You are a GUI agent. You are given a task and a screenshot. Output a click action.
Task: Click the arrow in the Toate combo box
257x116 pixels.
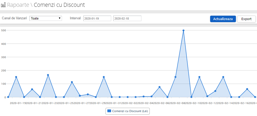click(60, 18)
